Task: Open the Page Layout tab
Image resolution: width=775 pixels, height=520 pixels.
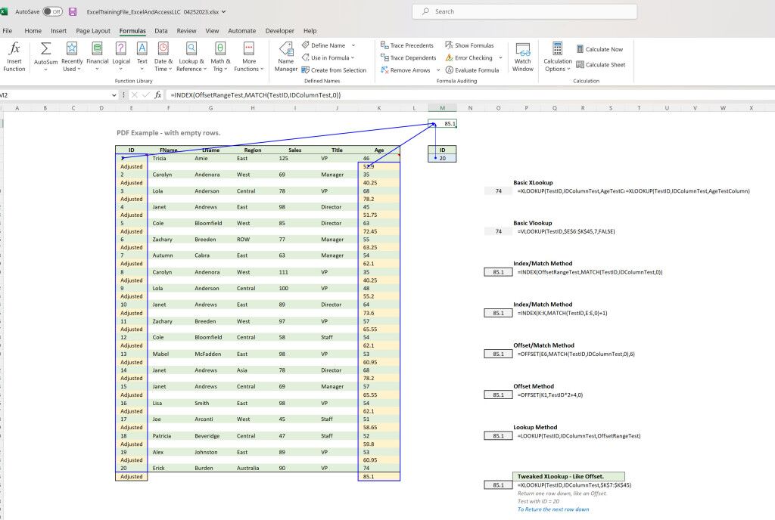Action: click(x=93, y=31)
